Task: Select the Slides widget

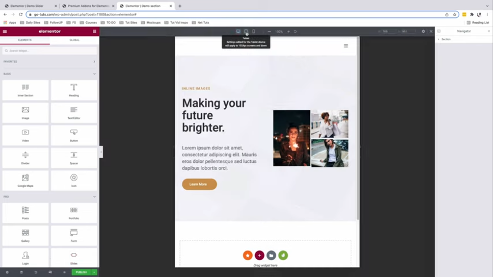Action: (74, 258)
